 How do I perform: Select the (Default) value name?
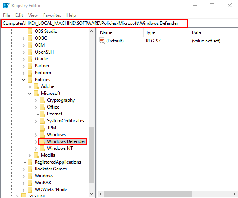115,41
